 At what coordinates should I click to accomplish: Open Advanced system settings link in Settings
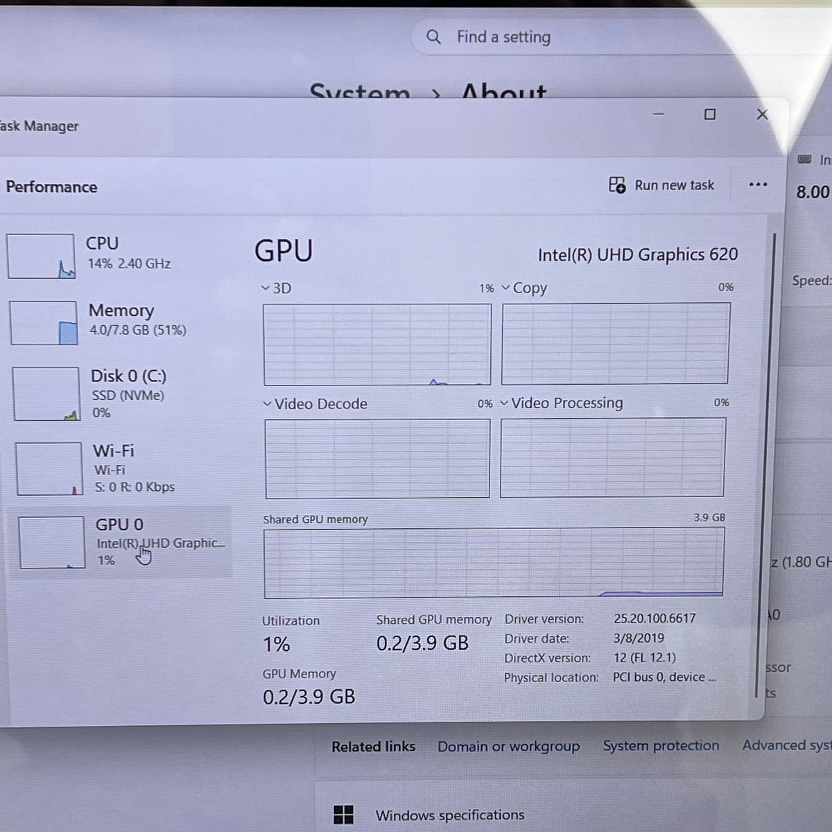787,745
